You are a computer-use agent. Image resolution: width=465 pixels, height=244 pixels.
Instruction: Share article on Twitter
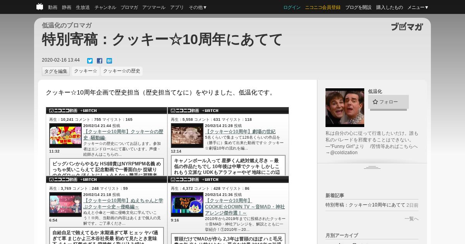tap(90, 61)
